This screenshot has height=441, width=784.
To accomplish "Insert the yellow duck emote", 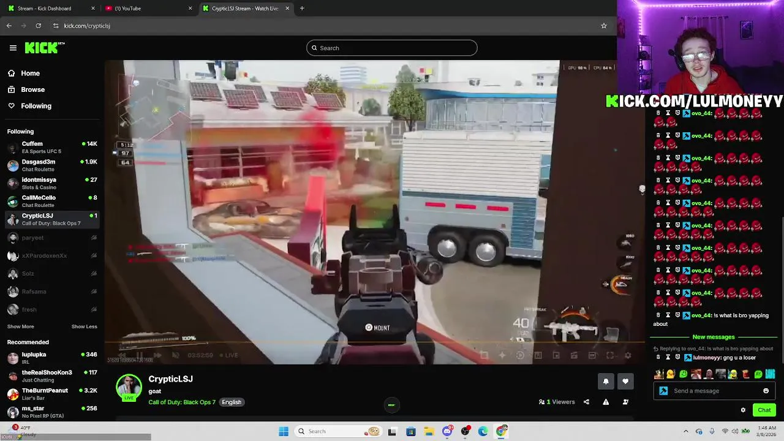I will pyautogui.click(x=671, y=374).
